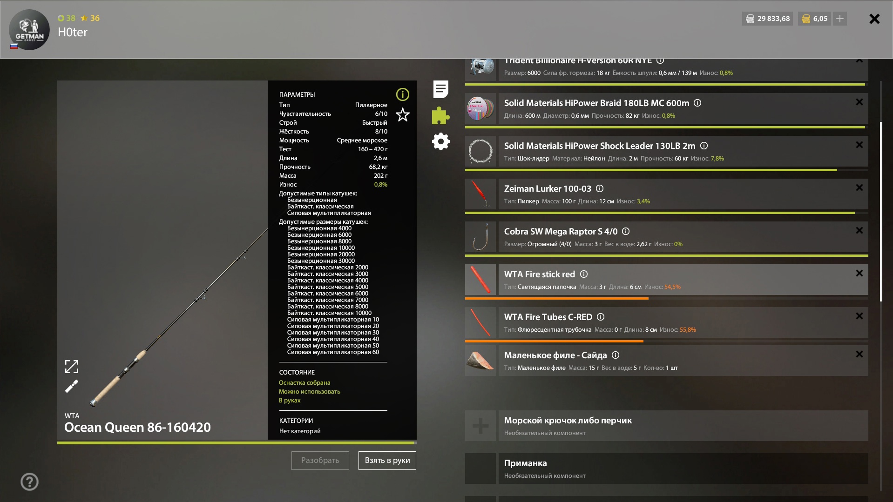Click the add currency plus button
The height and width of the screenshot is (502, 893).
(x=840, y=19)
